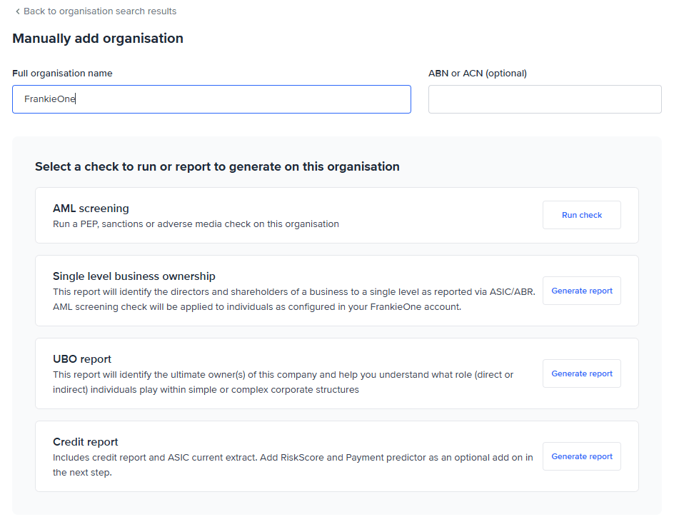Select the Single level business ownership title
The height and width of the screenshot is (522, 674).
click(x=134, y=276)
